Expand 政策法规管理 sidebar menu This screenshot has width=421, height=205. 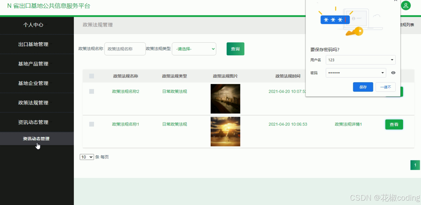click(x=37, y=103)
